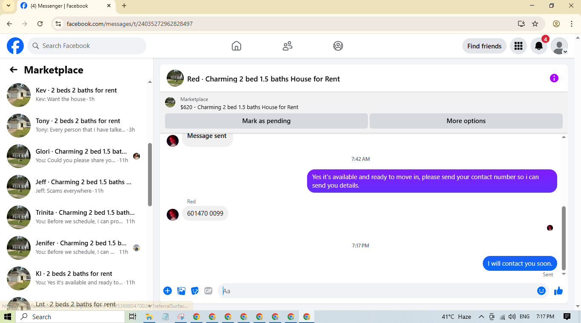Open the taskbar clock showing 7:17 PM
The width and height of the screenshot is (581, 323).
pos(545,317)
